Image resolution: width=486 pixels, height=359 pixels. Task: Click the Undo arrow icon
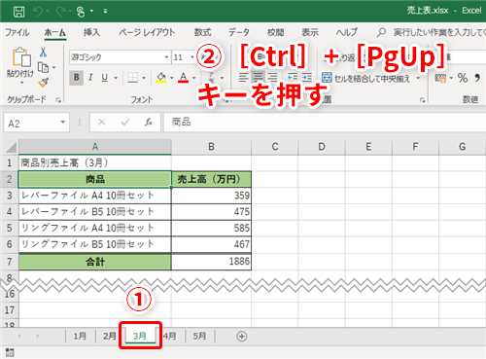pos(38,12)
